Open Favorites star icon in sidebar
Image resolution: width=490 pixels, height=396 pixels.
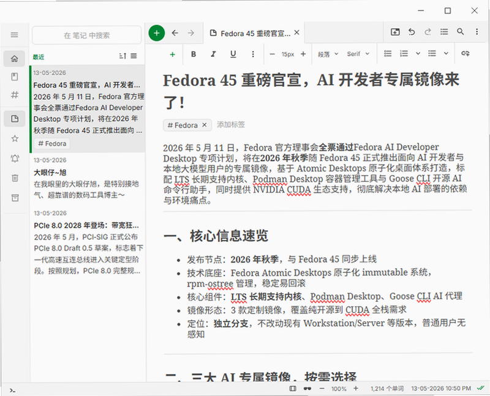click(x=14, y=139)
